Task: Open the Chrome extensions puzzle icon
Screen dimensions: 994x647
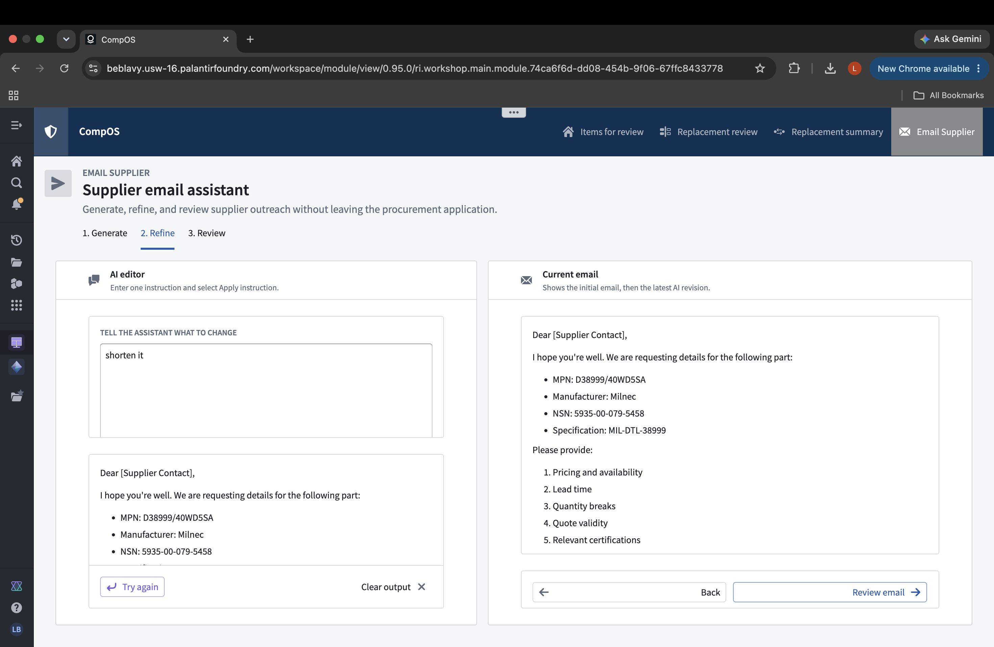Action: [794, 68]
